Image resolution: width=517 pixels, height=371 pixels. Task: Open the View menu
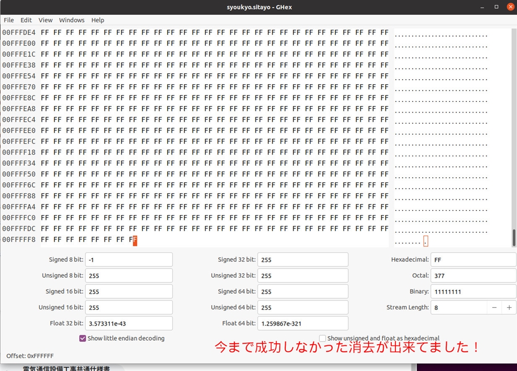click(x=45, y=20)
